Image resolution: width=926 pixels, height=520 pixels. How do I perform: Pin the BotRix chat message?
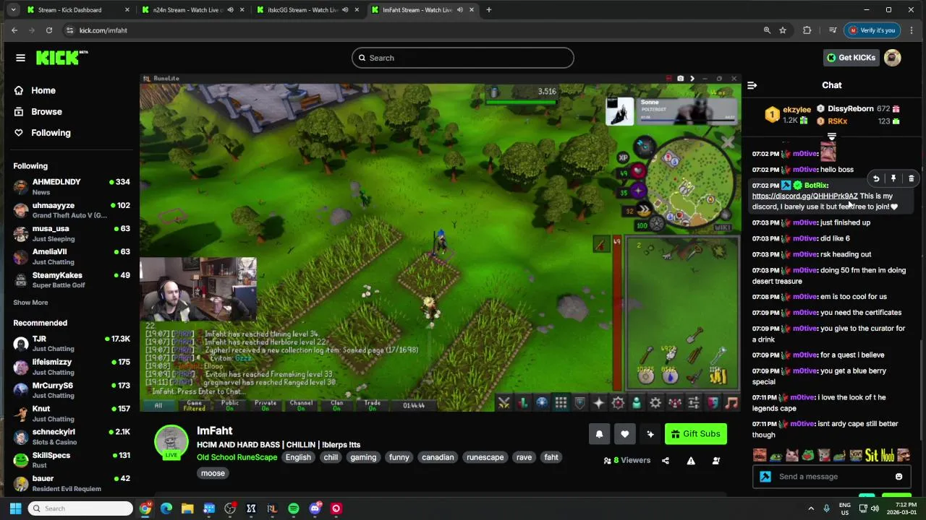click(x=893, y=178)
